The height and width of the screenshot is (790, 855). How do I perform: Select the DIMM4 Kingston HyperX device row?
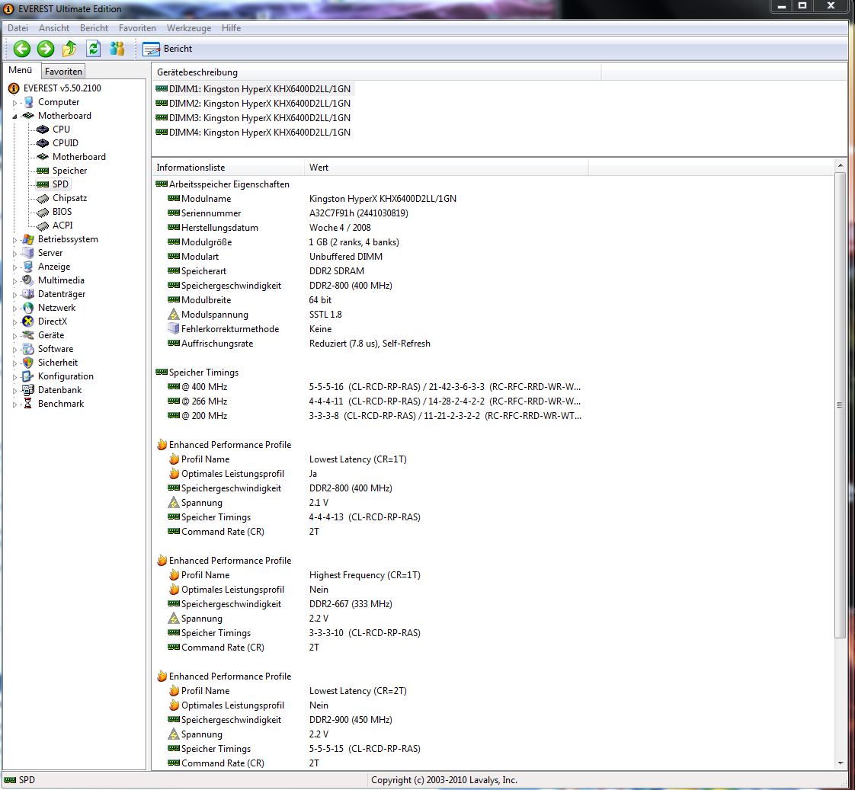[x=253, y=132]
